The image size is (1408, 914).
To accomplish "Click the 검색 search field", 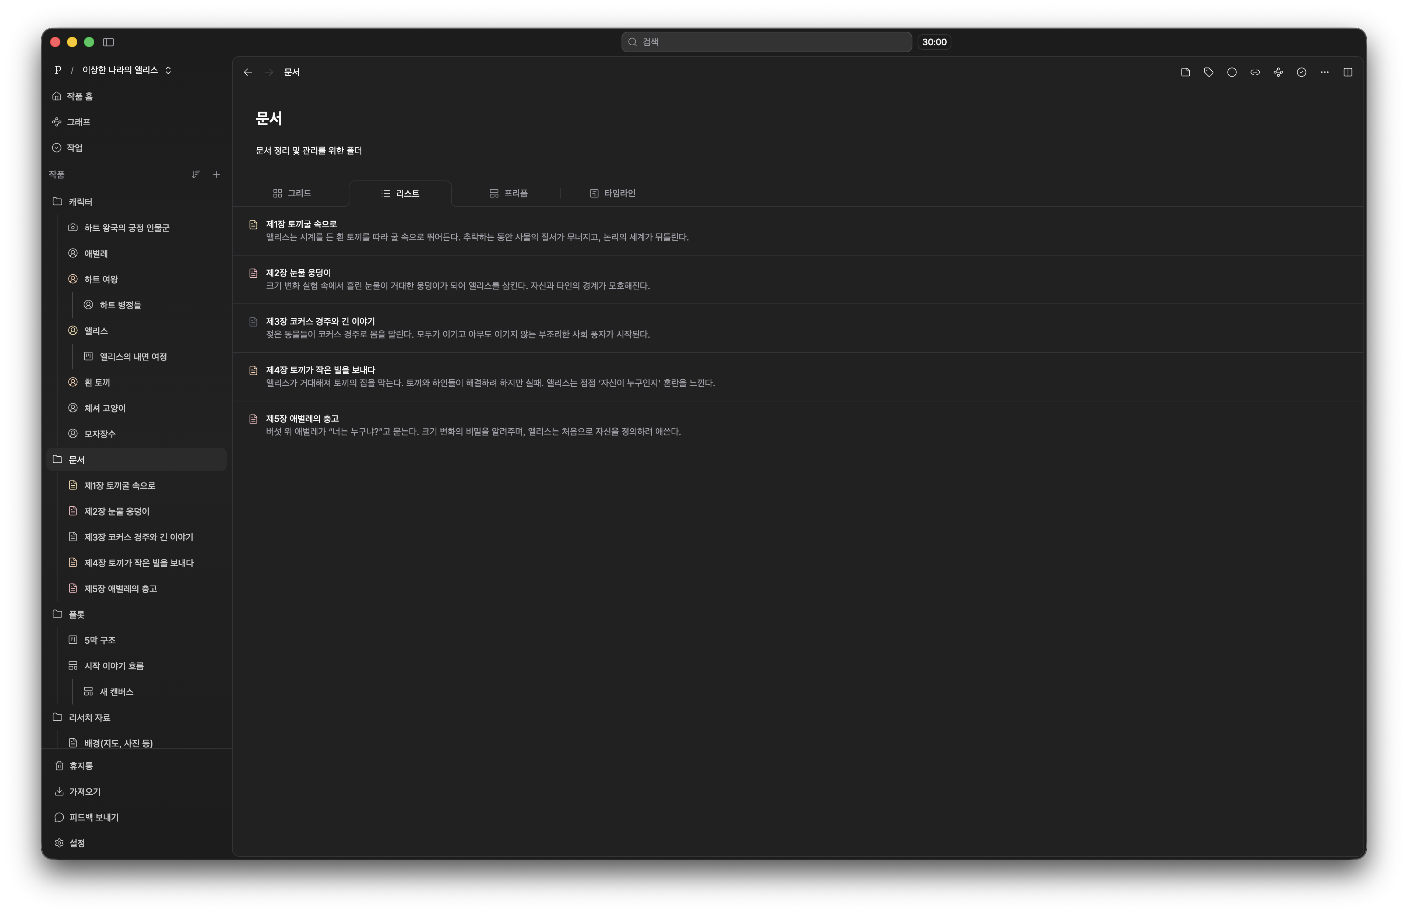I will point(766,42).
